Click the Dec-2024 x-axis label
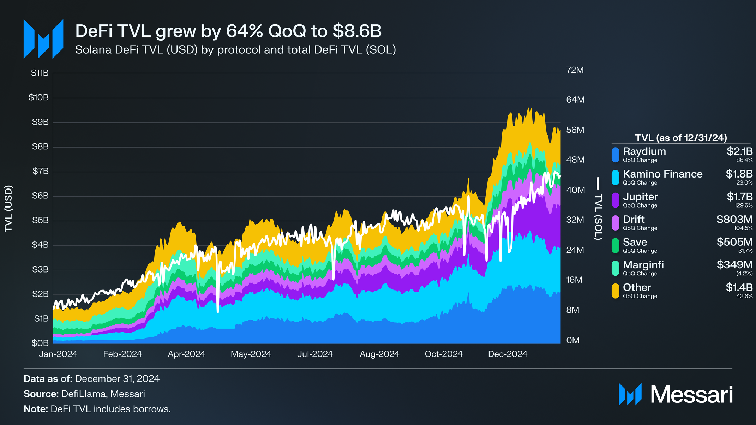Viewport: 756px width, 425px height. coord(508,354)
